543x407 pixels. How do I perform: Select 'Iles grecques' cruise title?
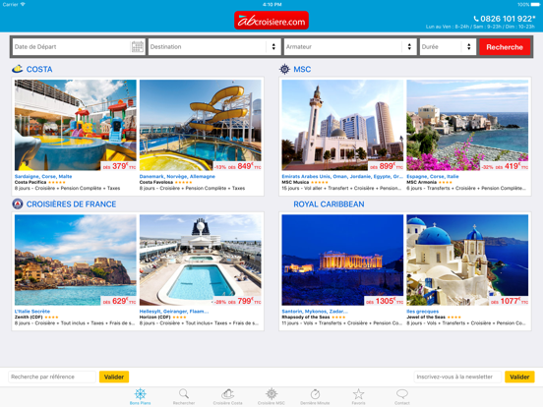point(422,312)
